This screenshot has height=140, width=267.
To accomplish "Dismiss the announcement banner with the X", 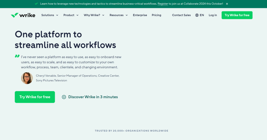I will [x=227, y=4].
